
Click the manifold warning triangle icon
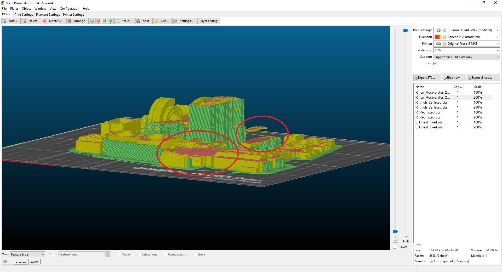pyautogui.click(x=431, y=261)
